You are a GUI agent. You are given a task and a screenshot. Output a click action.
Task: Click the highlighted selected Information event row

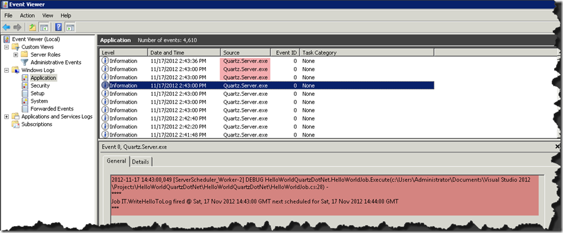pyautogui.click(x=267, y=86)
